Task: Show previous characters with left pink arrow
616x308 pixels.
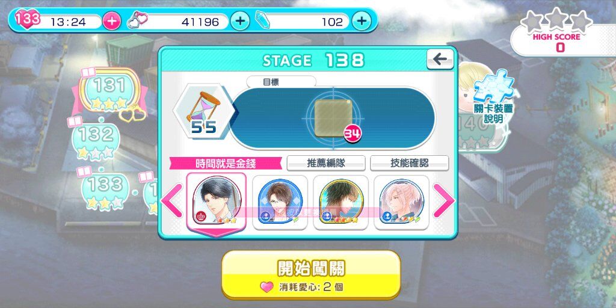Action: [x=171, y=201]
